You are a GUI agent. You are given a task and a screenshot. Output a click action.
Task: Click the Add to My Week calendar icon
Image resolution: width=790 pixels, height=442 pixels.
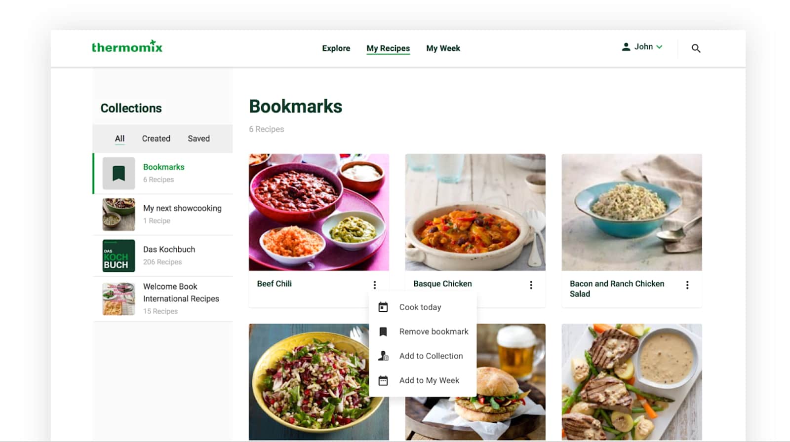pyautogui.click(x=383, y=380)
